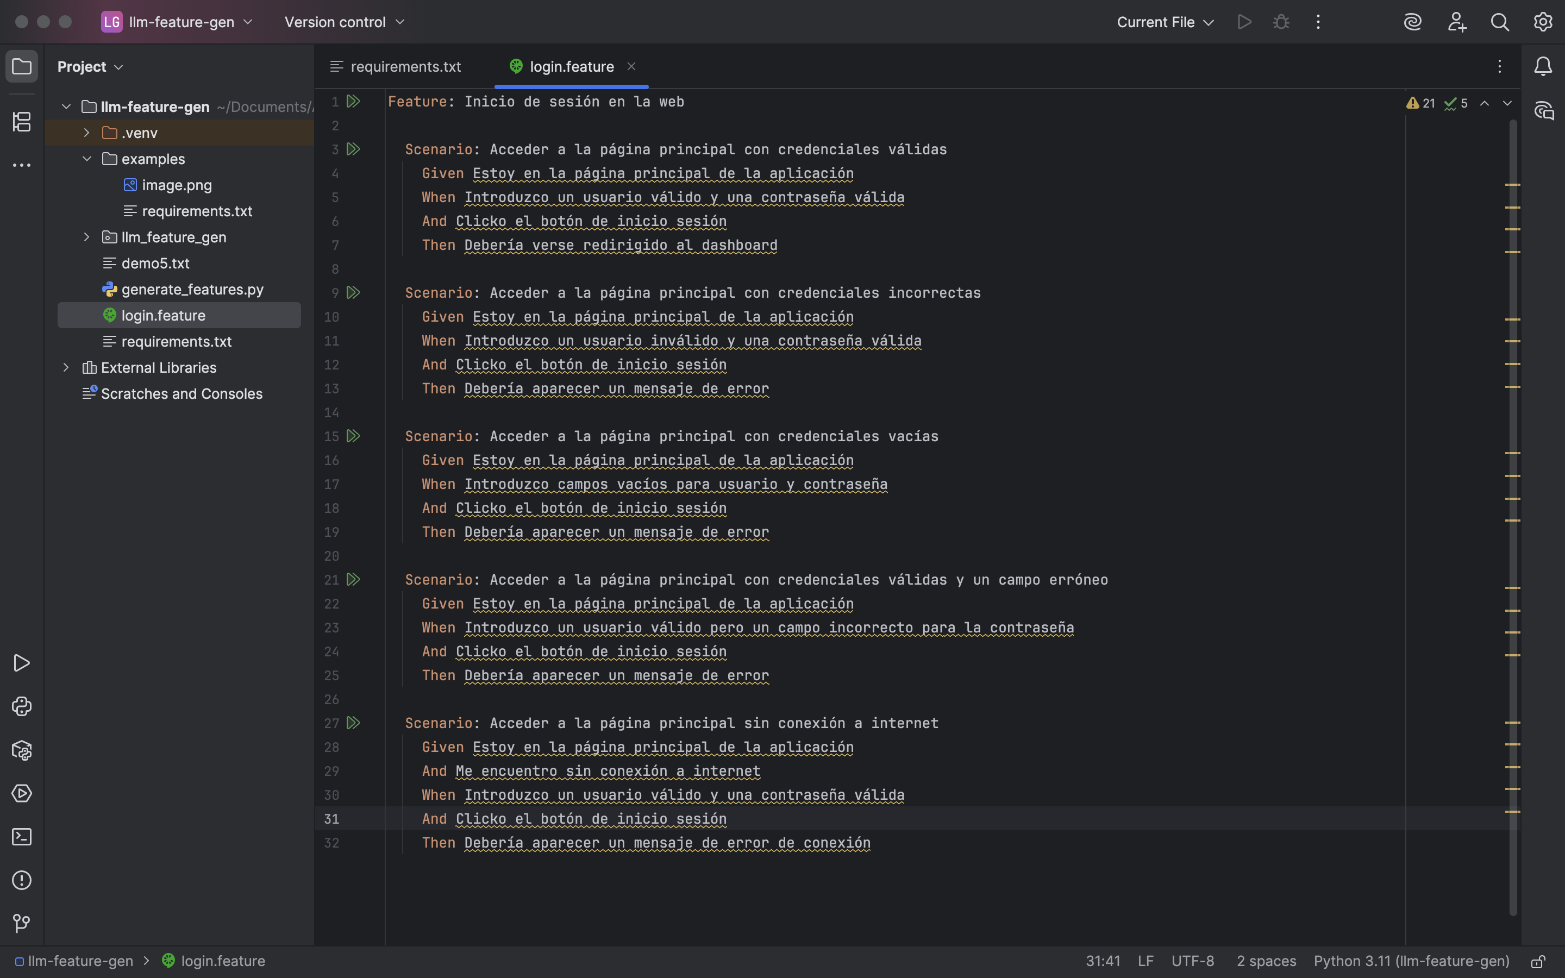The width and height of the screenshot is (1565, 978).
Task: Open the Project view selector dropdown
Action: pyautogui.click(x=90, y=67)
